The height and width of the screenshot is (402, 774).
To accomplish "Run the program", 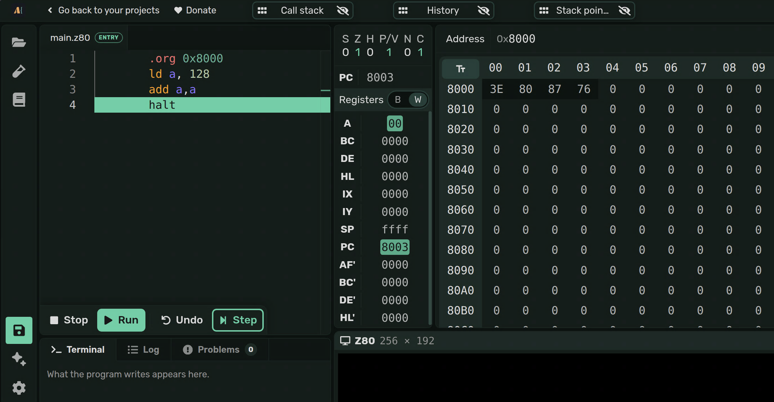I will coord(121,320).
